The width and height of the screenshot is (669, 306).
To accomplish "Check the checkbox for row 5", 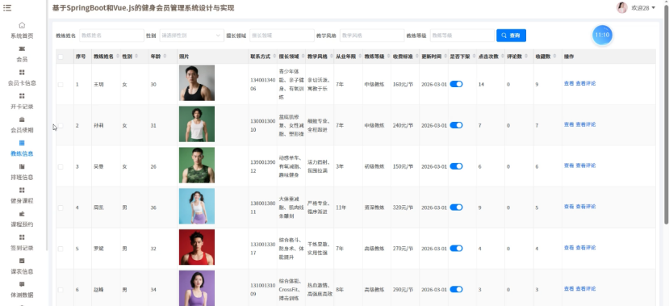I will point(61,249).
